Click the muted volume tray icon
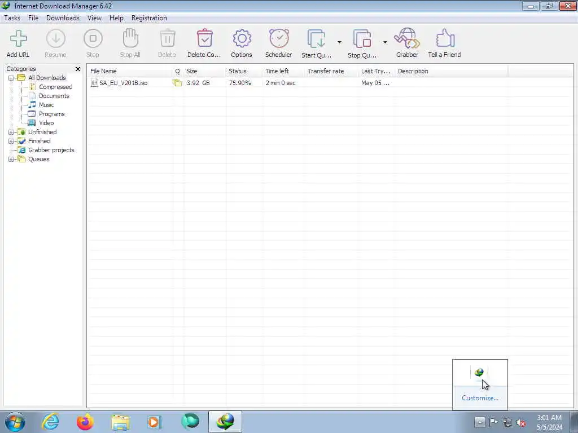578x433 pixels. pyautogui.click(x=521, y=422)
